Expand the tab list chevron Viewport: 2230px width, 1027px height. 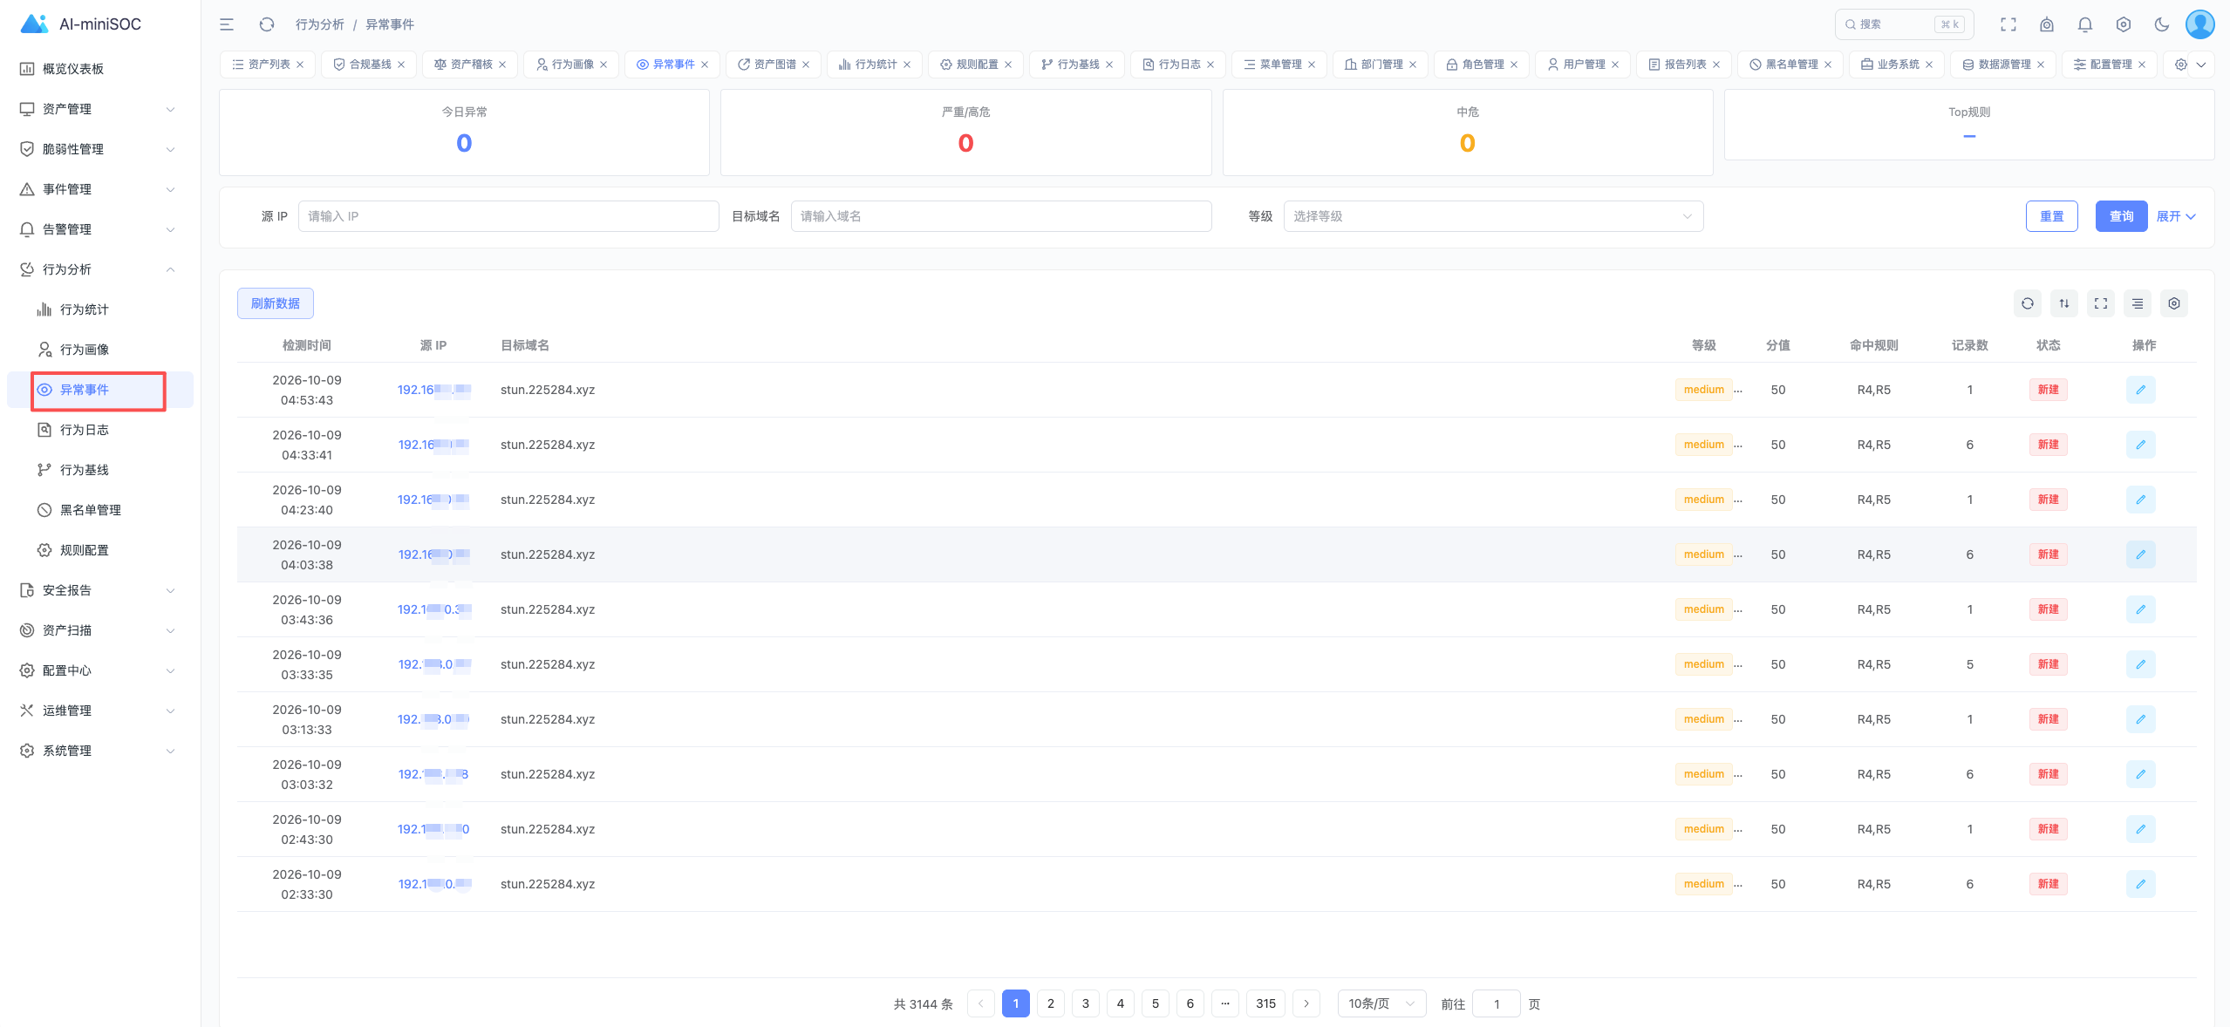click(x=2202, y=65)
